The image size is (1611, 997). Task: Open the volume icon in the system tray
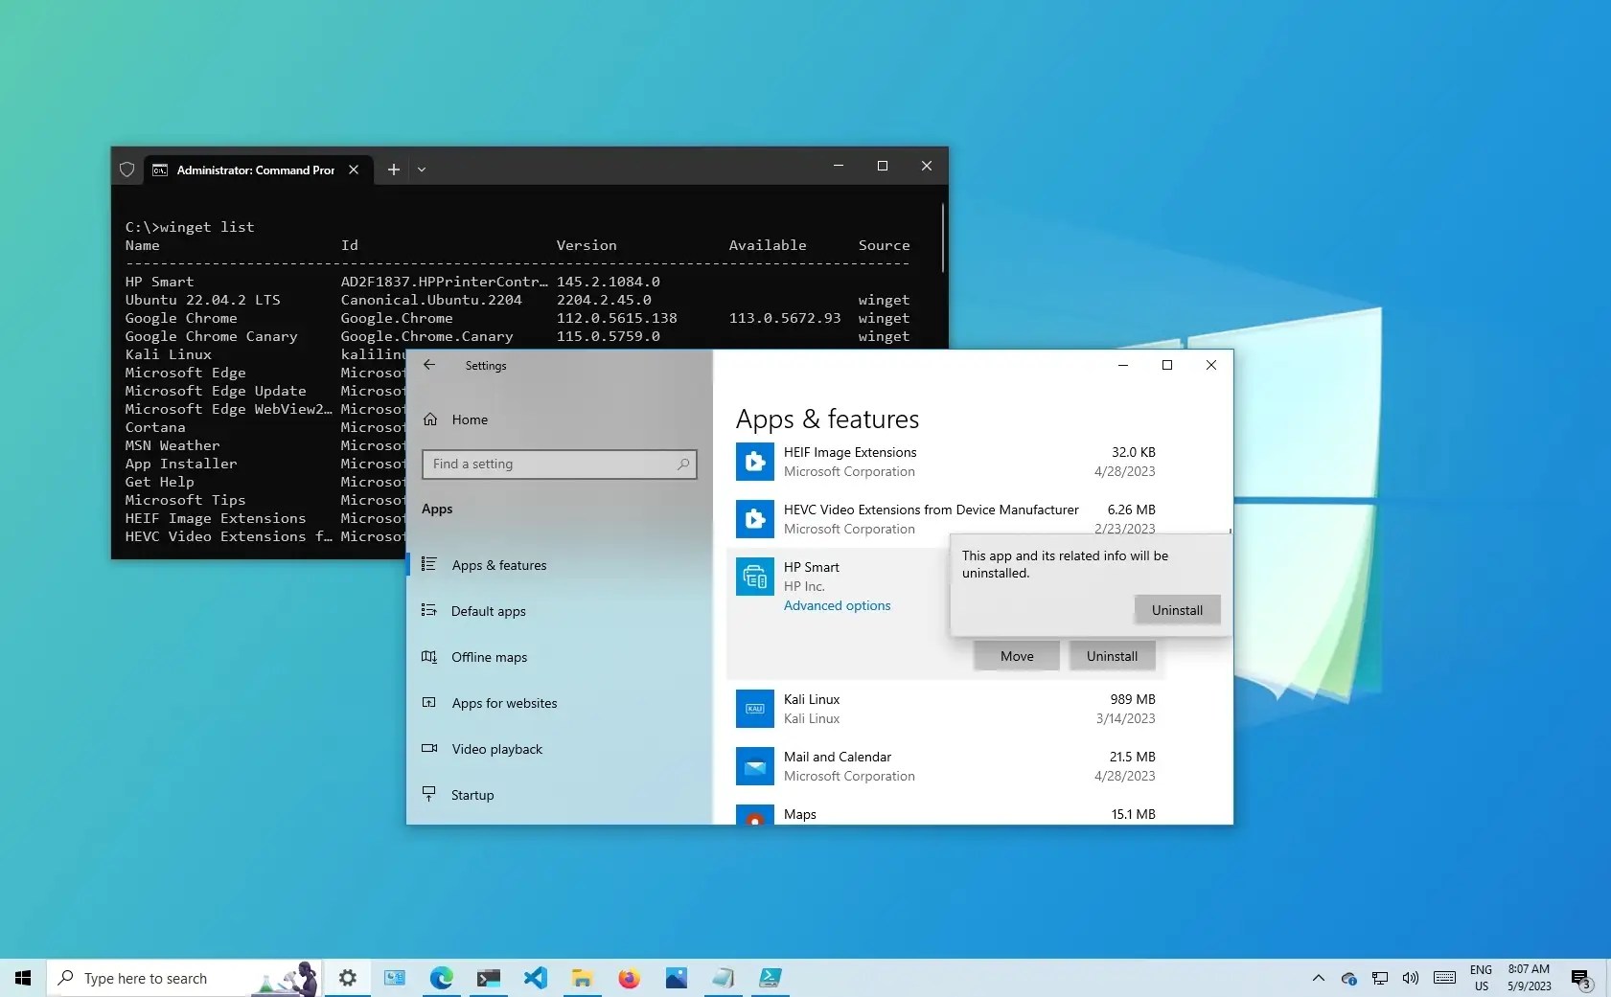tap(1411, 978)
